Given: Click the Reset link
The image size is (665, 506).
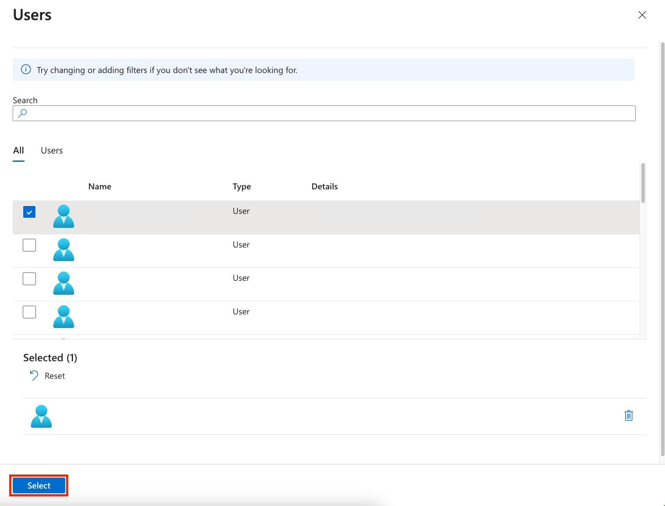Looking at the screenshot, I should [x=55, y=376].
